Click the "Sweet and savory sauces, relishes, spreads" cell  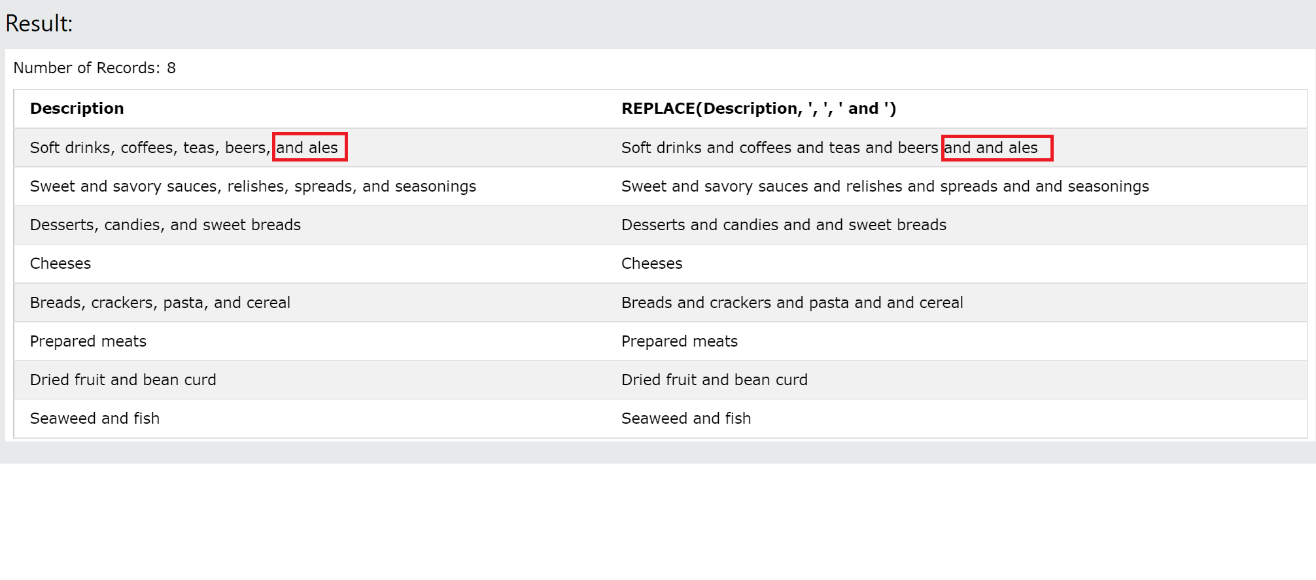(x=252, y=186)
